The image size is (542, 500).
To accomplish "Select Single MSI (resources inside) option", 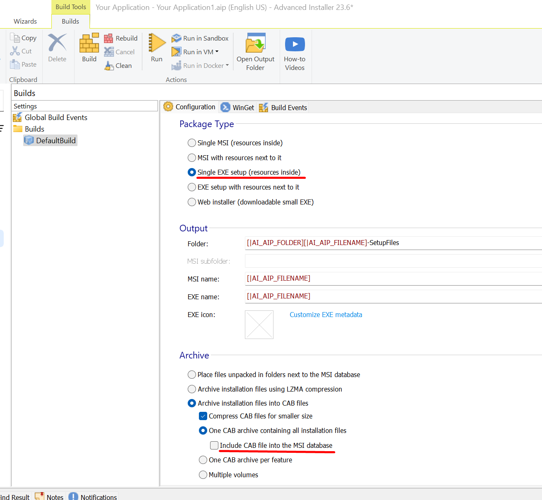I will coord(192,143).
